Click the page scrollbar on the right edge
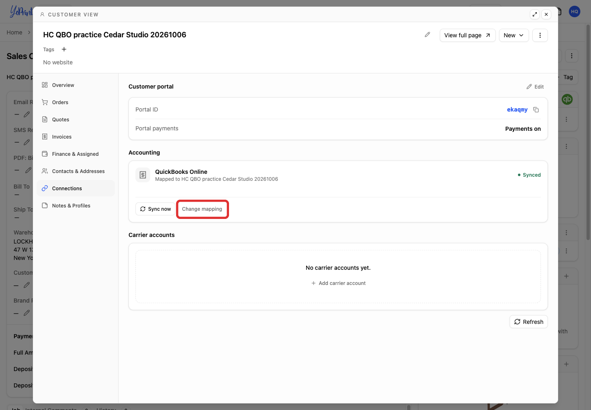Viewport: 591px width, 410px height. (x=588, y=131)
